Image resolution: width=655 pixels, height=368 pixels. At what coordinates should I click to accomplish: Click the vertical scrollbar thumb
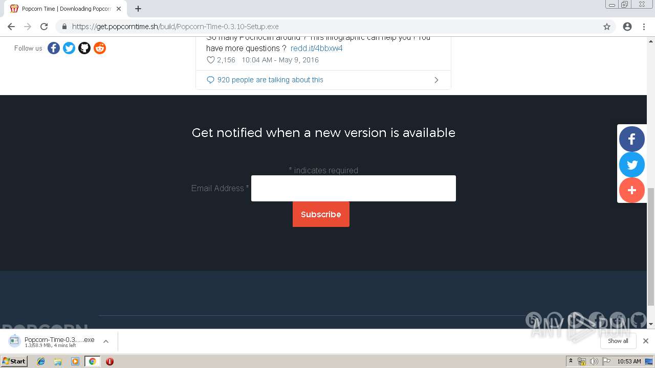651,246
